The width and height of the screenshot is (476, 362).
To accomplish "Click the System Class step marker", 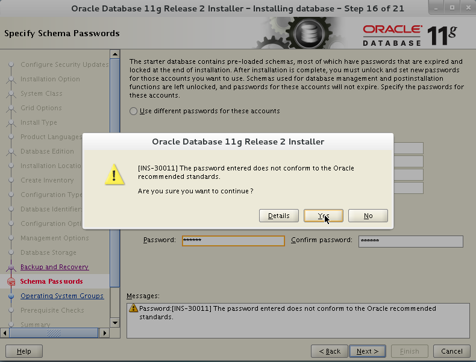I will (11, 94).
